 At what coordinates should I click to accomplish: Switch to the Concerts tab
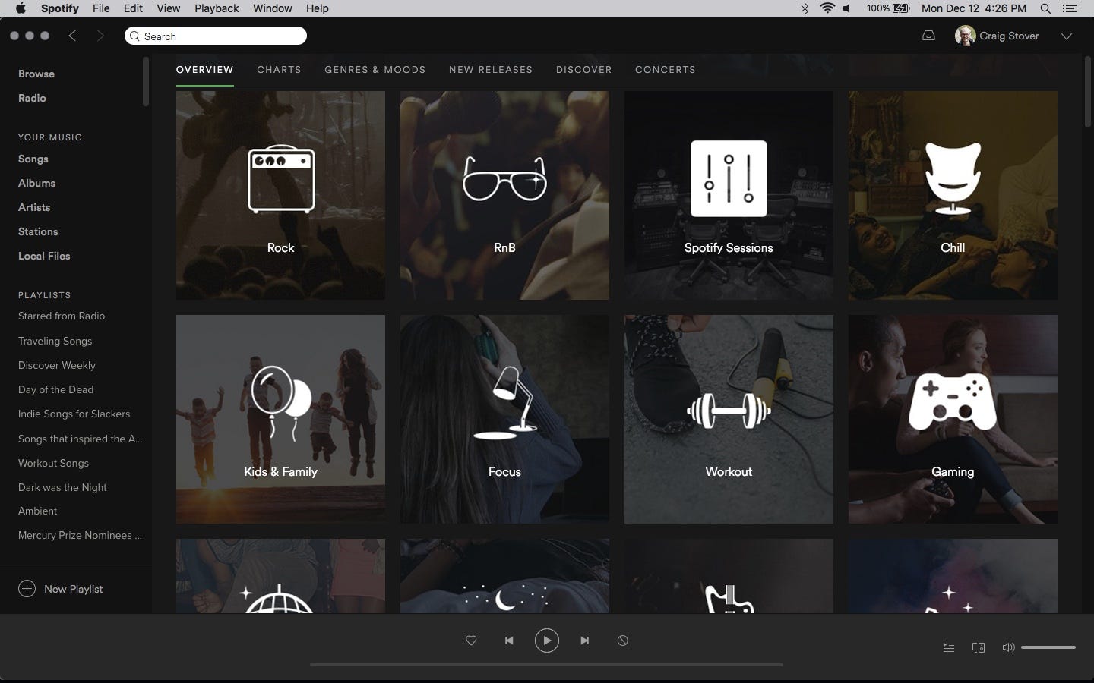point(666,69)
